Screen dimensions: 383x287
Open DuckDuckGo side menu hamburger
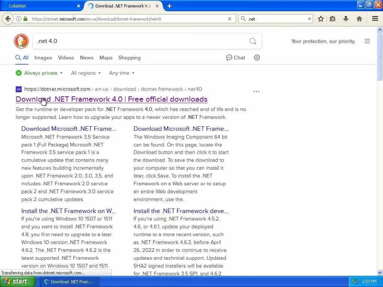[367, 41]
